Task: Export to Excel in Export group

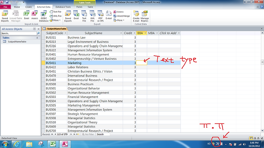Action: (x=76, y=15)
